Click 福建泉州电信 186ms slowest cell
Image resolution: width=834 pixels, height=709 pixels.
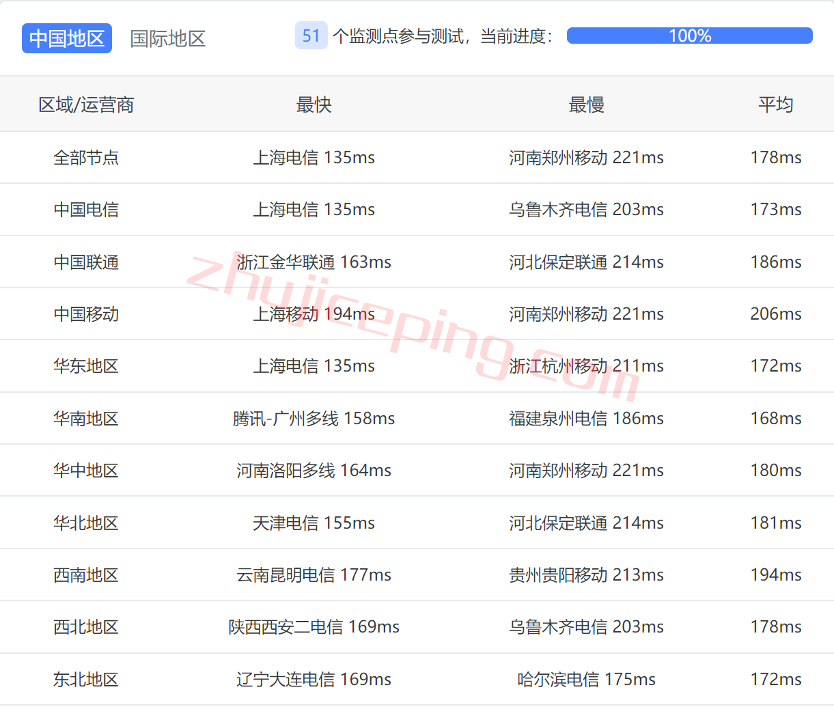tap(587, 419)
